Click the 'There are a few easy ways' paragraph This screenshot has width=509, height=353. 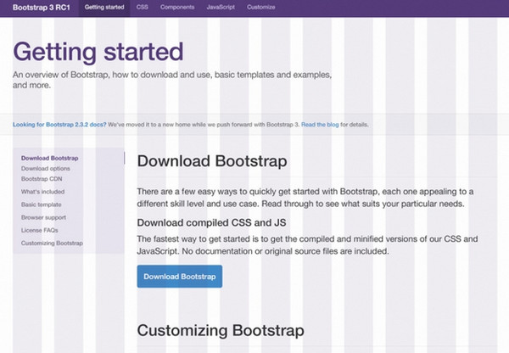(305, 198)
